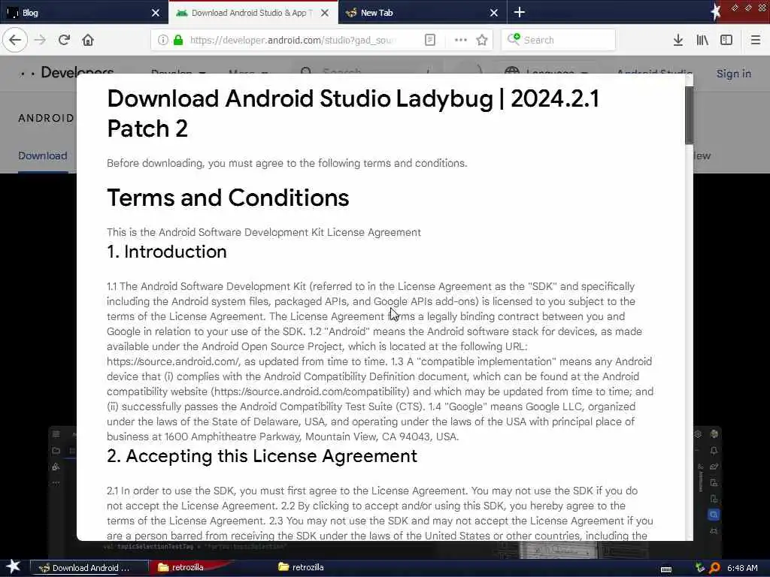Image resolution: width=770 pixels, height=577 pixels.
Task: Open a new tab with plus button
Action: (520, 12)
